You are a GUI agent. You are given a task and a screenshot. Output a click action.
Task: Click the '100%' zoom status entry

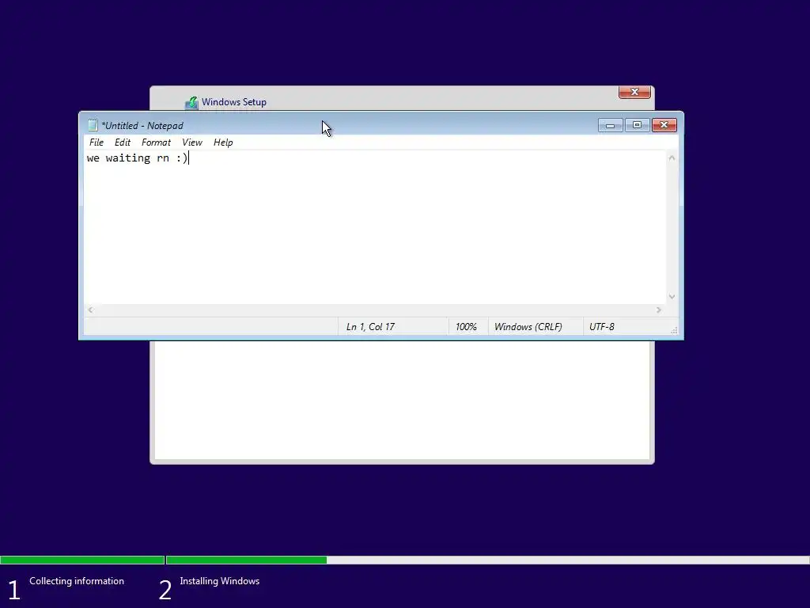[466, 327]
